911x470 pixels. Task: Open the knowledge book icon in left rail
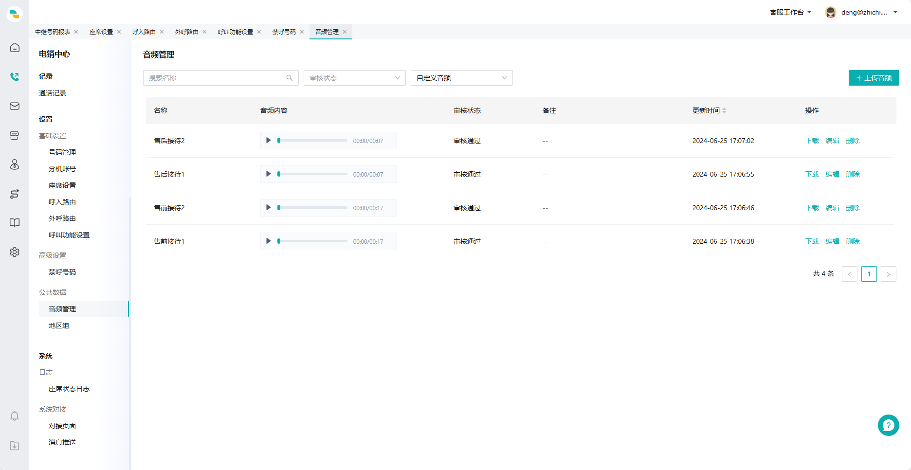coord(15,223)
